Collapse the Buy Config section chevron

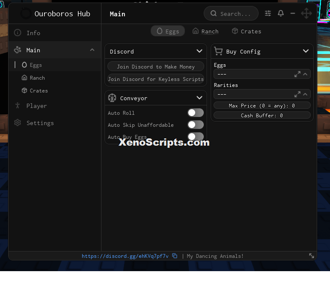pos(306,51)
